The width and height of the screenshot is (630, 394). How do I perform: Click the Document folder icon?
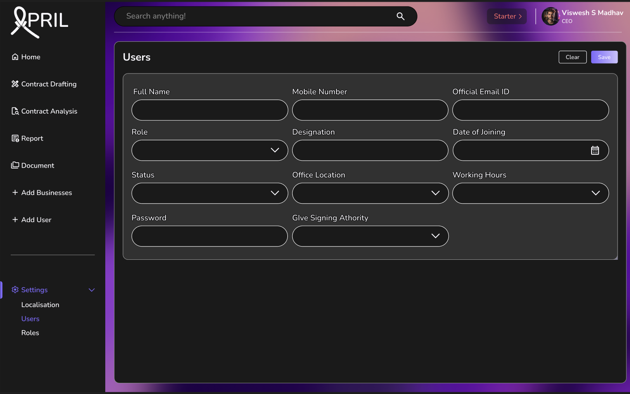pyautogui.click(x=15, y=165)
